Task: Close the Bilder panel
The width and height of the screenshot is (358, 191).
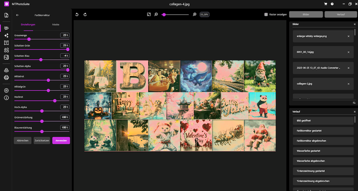Action: pyautogui.click(x=355, y=24)
